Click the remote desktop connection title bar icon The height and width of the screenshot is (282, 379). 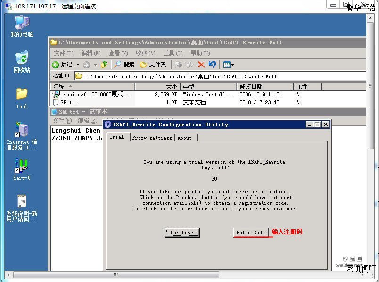click(8, 6)
